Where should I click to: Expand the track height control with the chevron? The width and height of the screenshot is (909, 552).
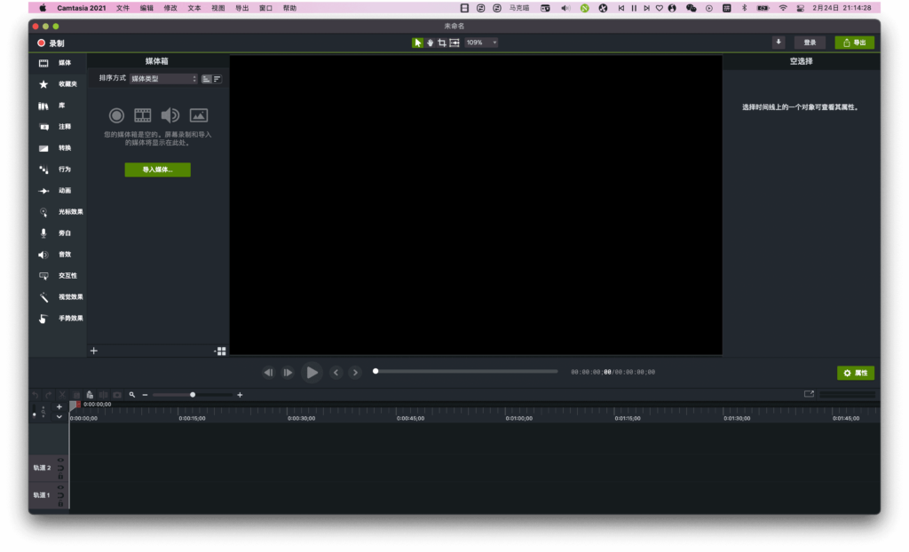pyautogui.click(x=59, y=416)
